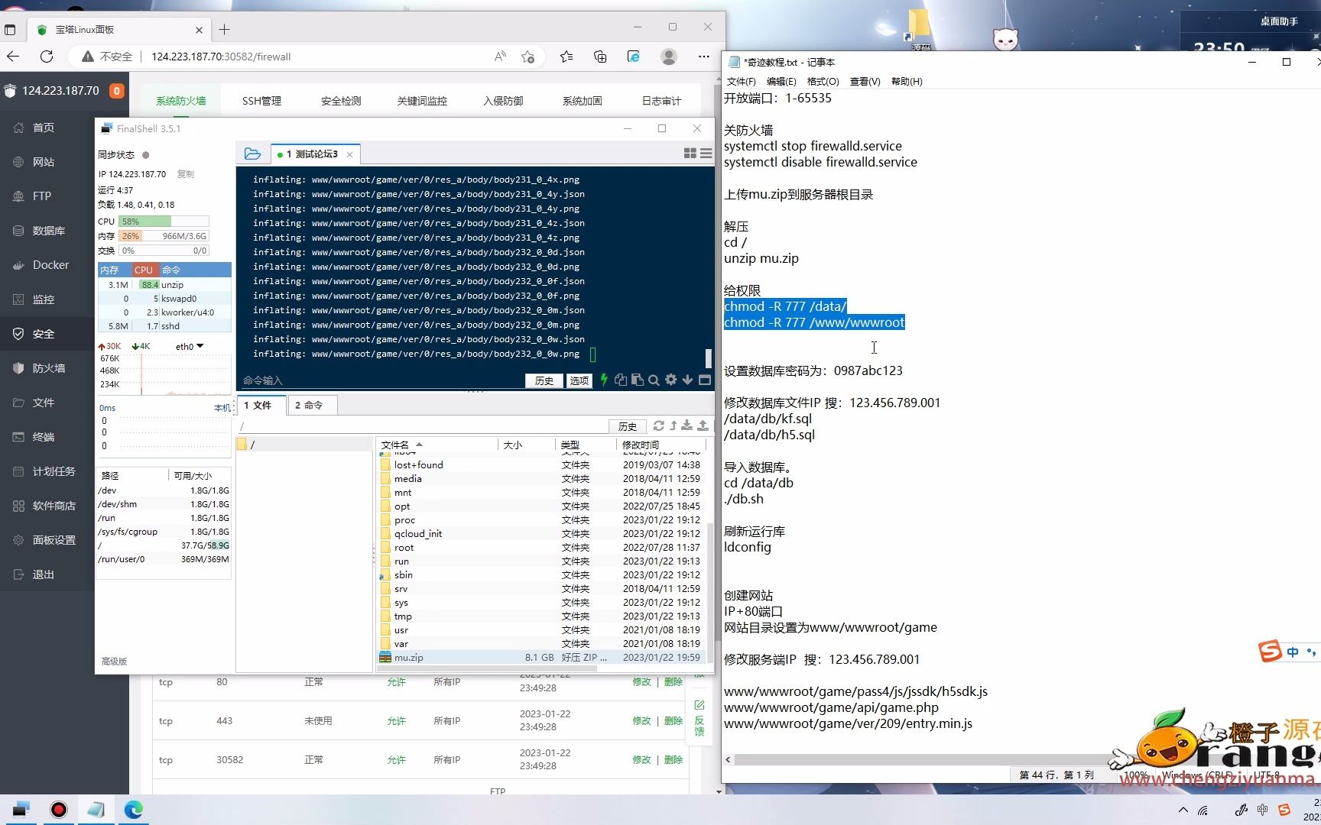Open Notepad 格式(O) menu
Image resolution: width=1321 pixels, height=825 pixels.
823,81
